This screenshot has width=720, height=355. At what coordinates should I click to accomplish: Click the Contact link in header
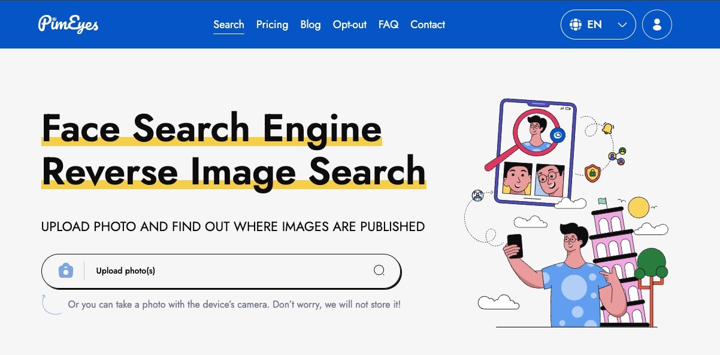pos(427,25)
